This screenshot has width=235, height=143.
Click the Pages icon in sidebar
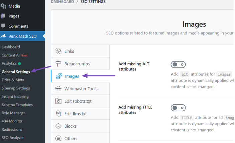click(3, 16)
